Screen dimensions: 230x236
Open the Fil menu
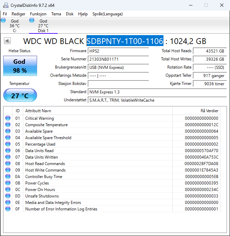tap(5, 14)
